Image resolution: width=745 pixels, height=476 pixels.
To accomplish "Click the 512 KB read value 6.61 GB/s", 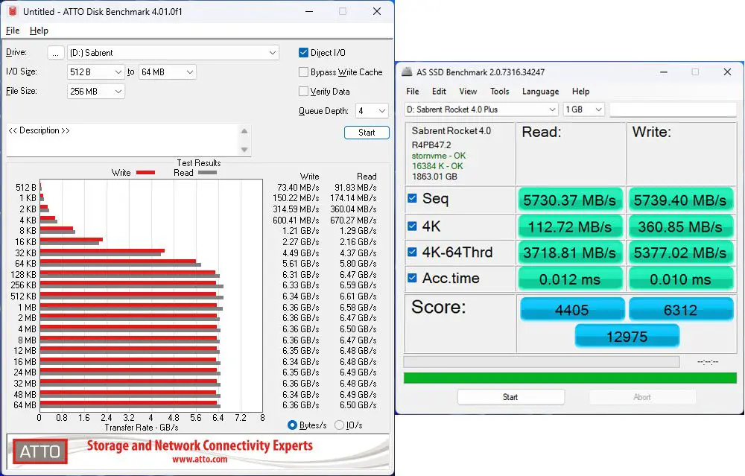I will [x=358, y=296].
